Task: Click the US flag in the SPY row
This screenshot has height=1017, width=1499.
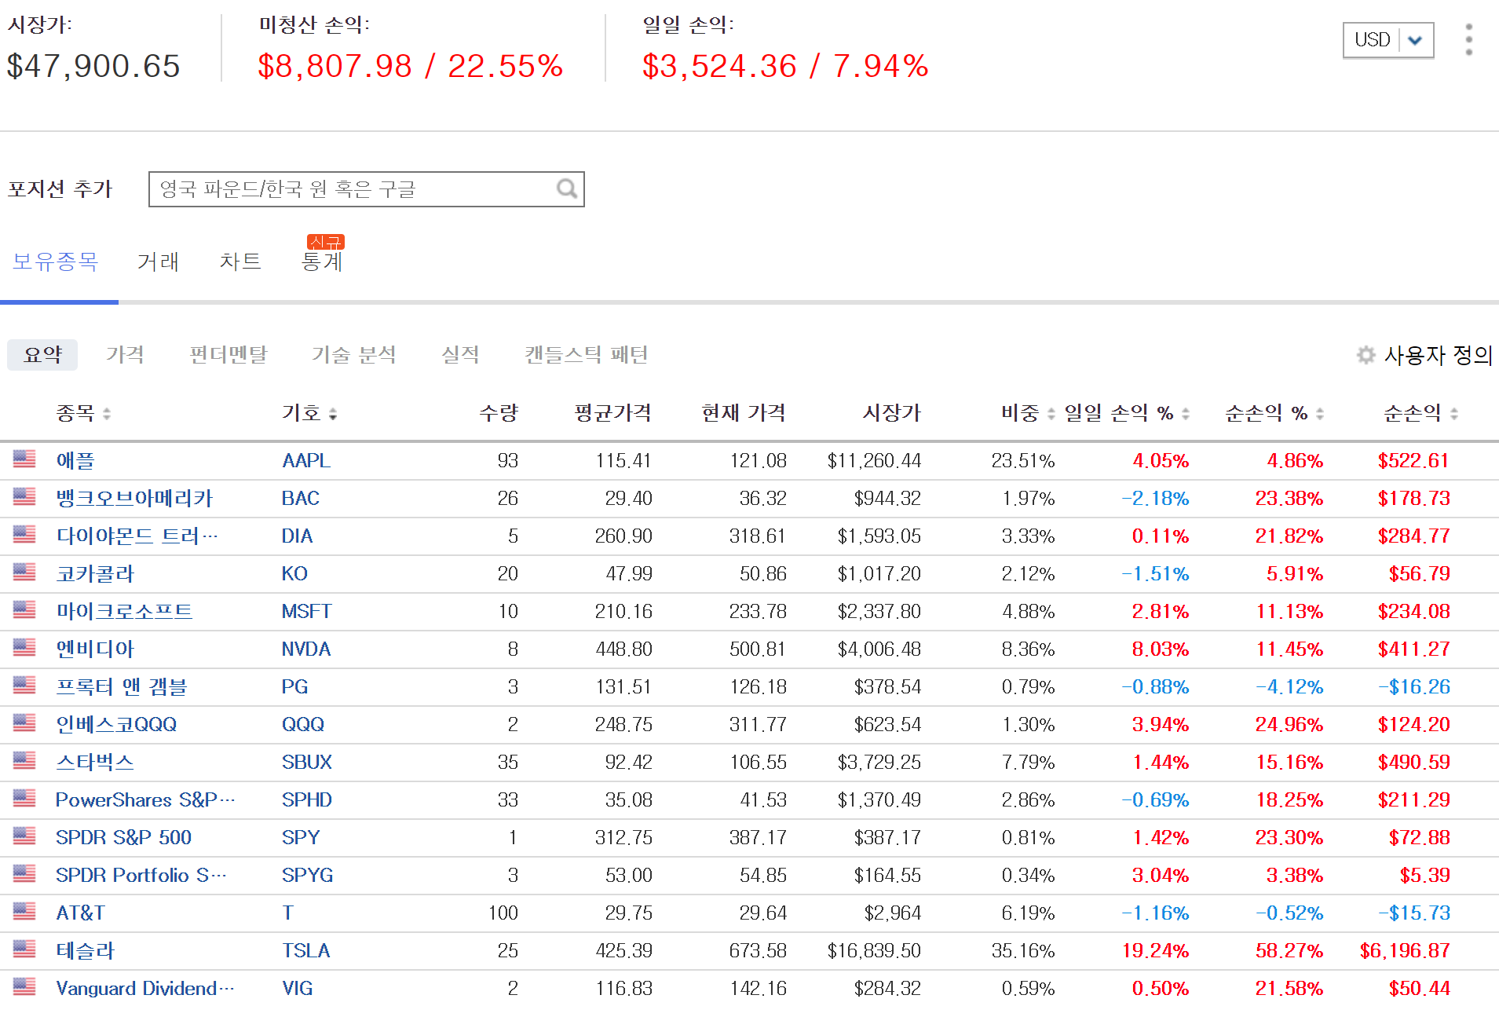Action: (24, 836)
